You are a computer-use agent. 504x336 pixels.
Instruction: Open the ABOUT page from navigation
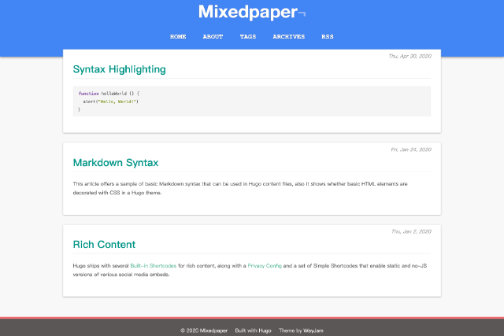point(213,37)
